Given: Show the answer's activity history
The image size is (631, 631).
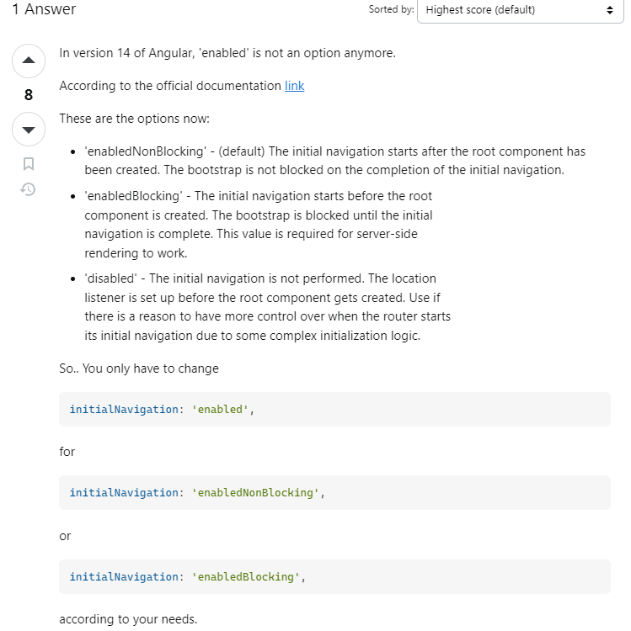Looking at the screenshot, I should [x=28, y=189].
